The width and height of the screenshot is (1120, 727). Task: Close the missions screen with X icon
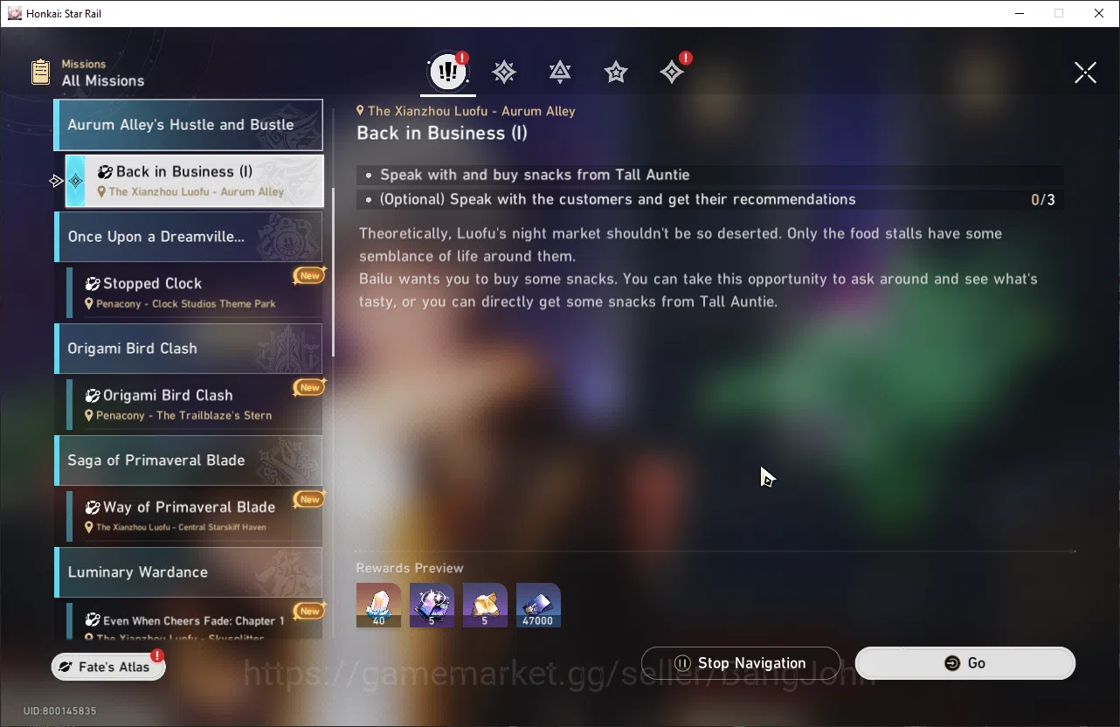pyautogui.click(x=1085, y=73)
